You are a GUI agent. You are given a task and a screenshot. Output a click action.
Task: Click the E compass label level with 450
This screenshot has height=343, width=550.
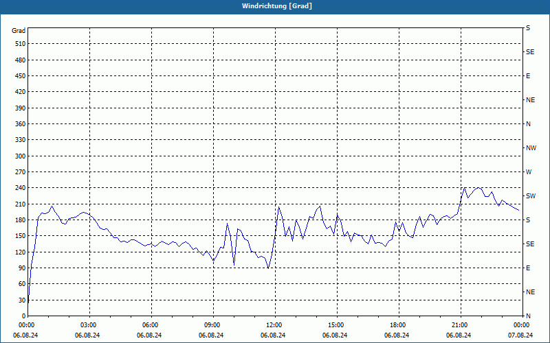tap(528, 76)
